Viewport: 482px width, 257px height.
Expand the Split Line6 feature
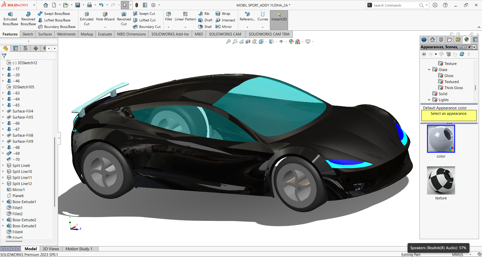[x=3, y=166]
